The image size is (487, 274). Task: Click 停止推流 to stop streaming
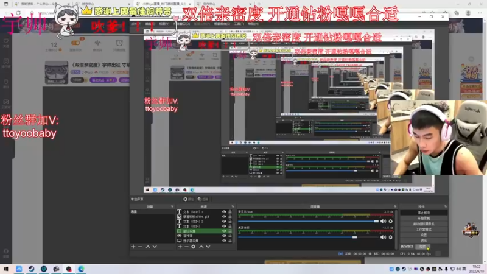pos(424,213)
